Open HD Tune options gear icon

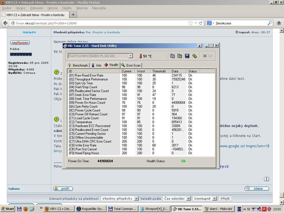(195, 56)
